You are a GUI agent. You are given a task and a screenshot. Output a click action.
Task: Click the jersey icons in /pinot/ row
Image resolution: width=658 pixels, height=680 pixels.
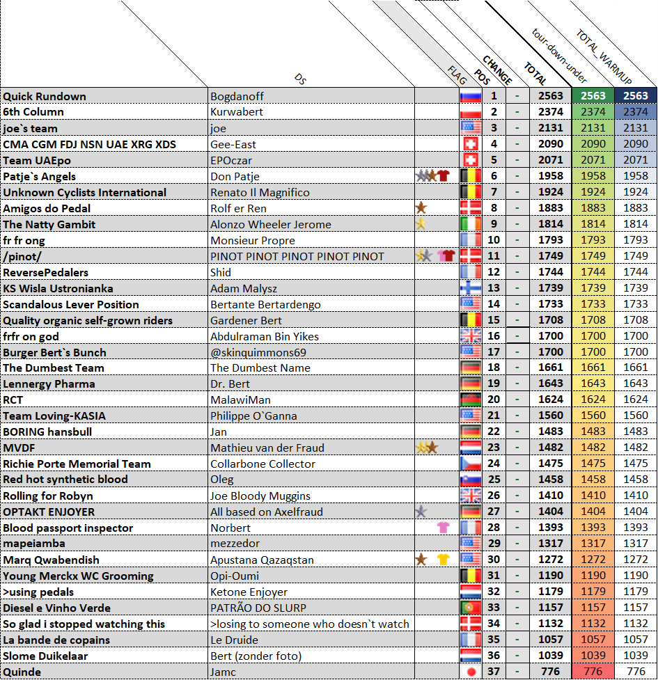pyautogui.click(x=446, y=256)
